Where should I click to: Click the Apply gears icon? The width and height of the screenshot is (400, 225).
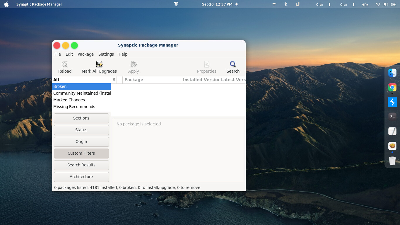coord(134,64)
